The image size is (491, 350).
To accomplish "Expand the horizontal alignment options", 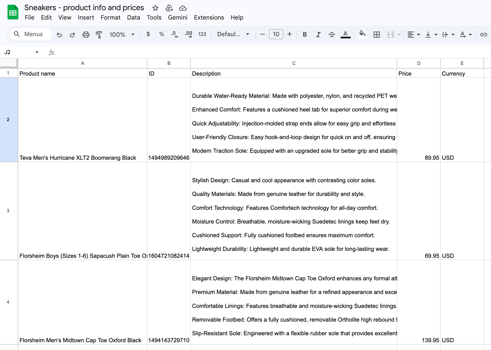I will pyautogui.click(x=418, y=34).
